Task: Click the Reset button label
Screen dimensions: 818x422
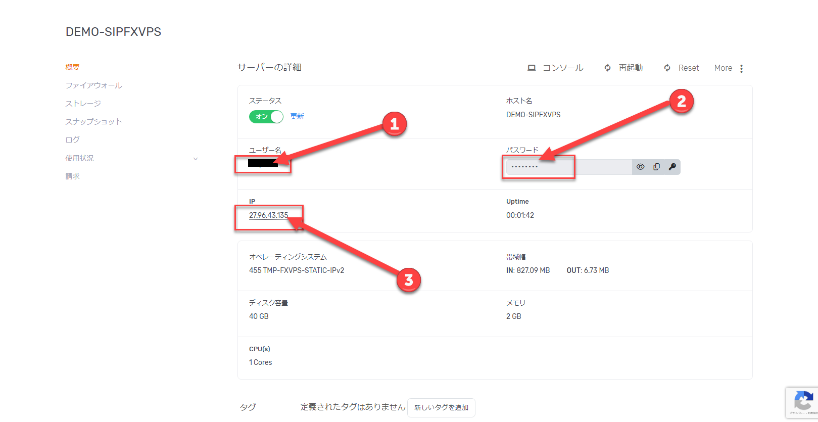Action: pyautogui.click(x=689, y=68)
